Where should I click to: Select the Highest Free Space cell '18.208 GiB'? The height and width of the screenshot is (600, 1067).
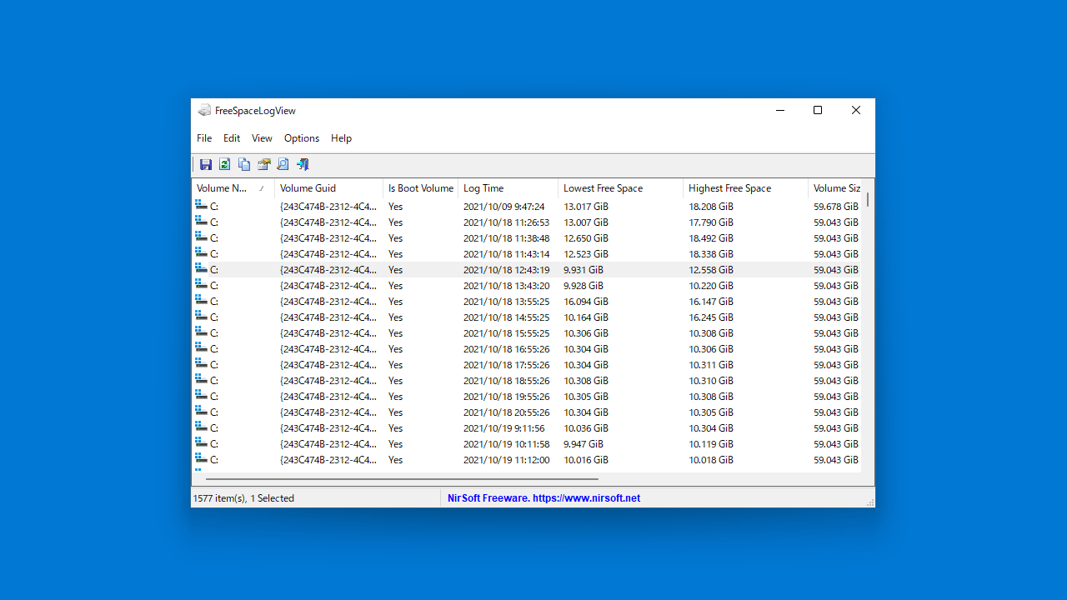[711, 207]
